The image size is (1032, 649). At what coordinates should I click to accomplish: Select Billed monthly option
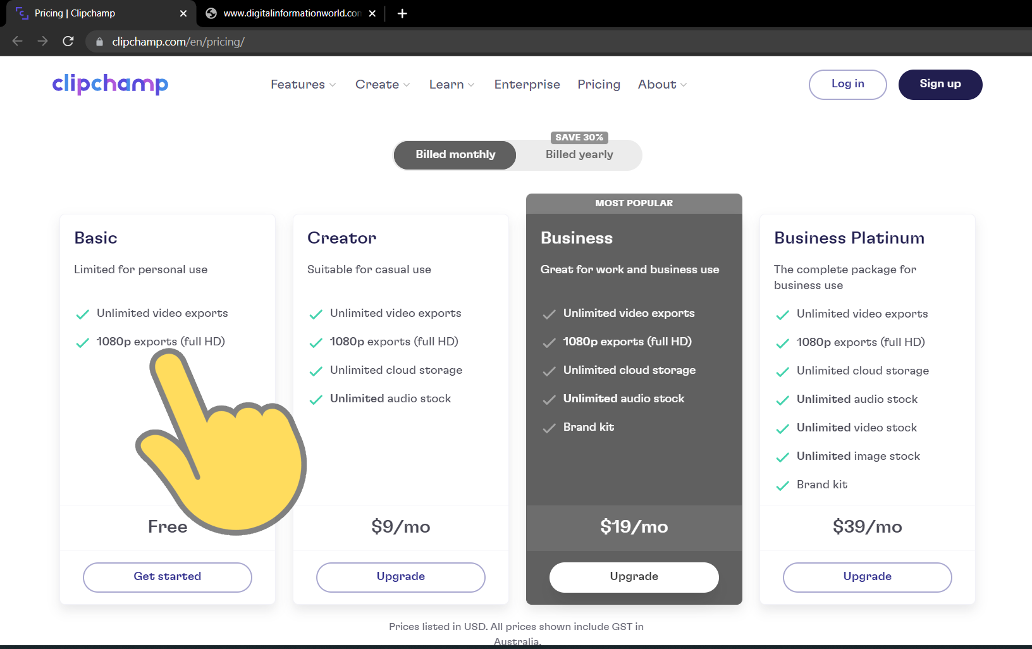(x=455, y=155)
